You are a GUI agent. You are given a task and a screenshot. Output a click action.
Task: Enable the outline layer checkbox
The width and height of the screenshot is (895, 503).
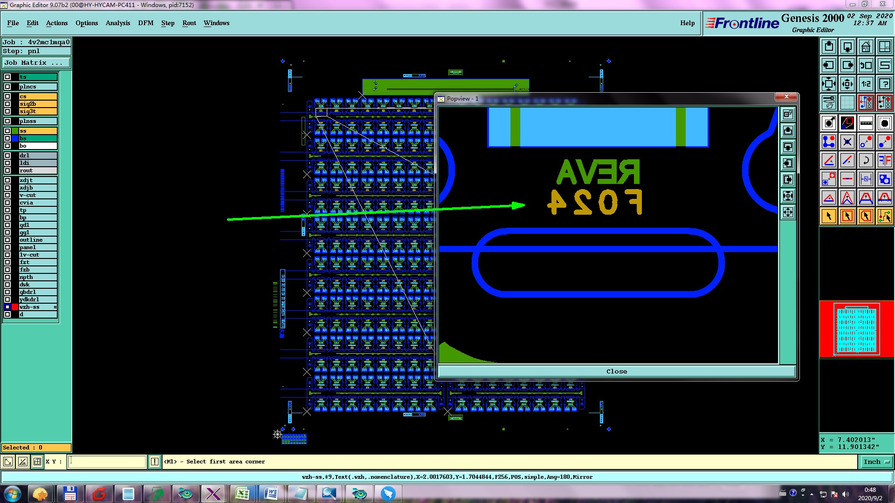click(7, 240)
